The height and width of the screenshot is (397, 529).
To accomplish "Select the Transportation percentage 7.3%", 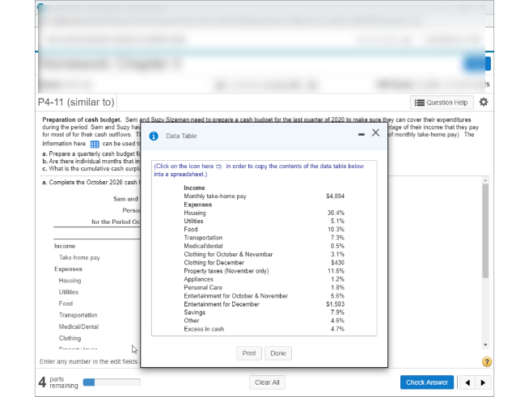I will (x=337, y=238).
